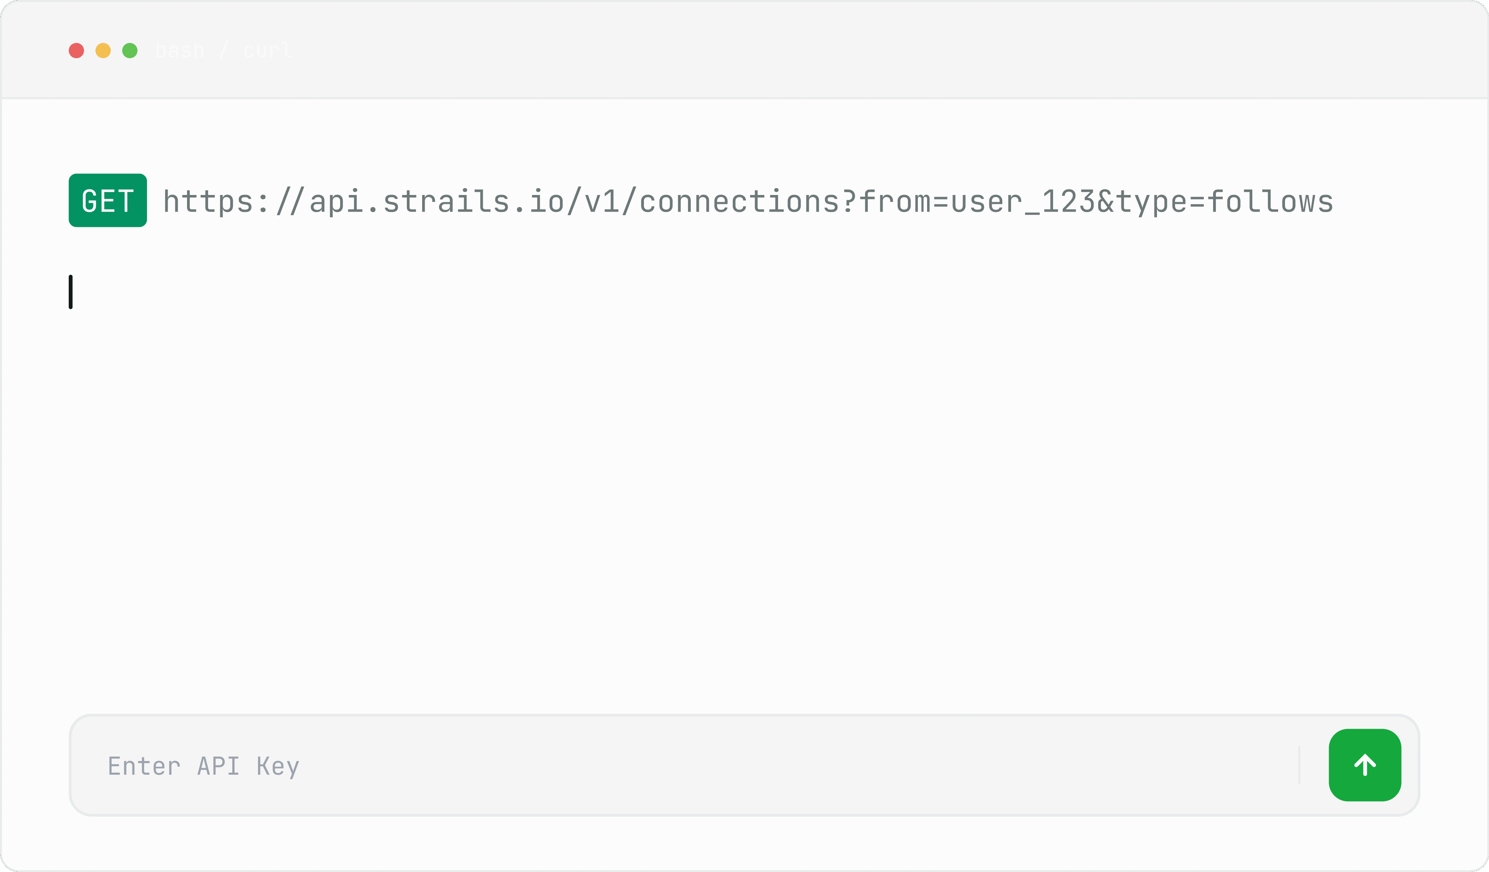This screenshot has width=1489, height=872.
Task: Click the green GET method badge
Action: click(x=107, y=200)
